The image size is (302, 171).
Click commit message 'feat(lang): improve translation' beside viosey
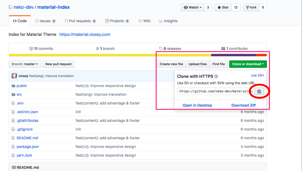[x=52, y=76]
